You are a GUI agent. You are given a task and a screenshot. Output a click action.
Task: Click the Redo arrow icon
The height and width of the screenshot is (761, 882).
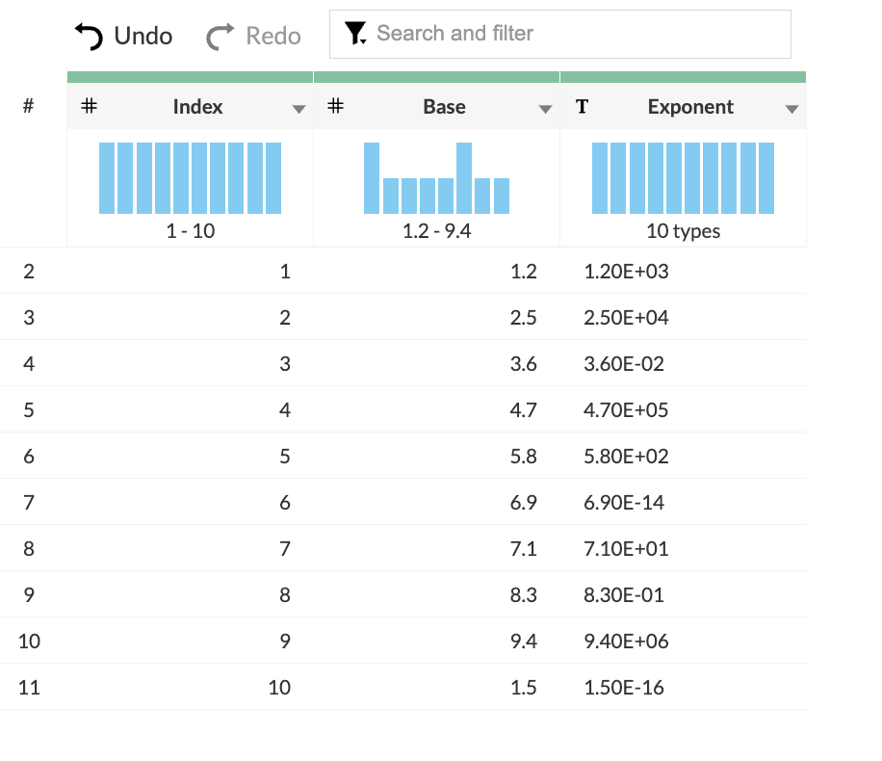point(220,37)
